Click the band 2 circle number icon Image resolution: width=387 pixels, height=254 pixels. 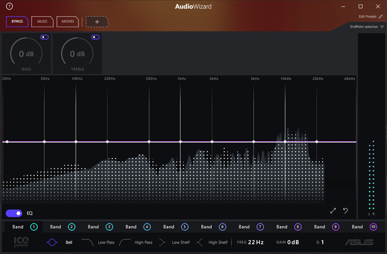coord(71,226)
